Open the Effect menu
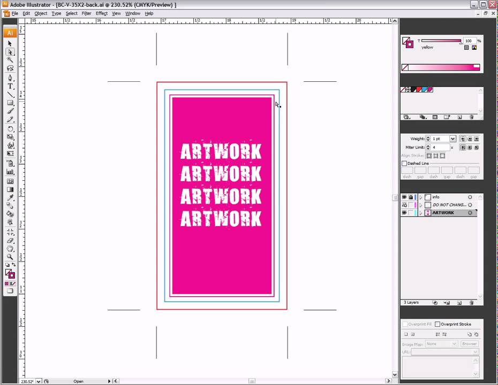Screen dimensions: 498x385 pyautogui.click(x=102, y=13)
